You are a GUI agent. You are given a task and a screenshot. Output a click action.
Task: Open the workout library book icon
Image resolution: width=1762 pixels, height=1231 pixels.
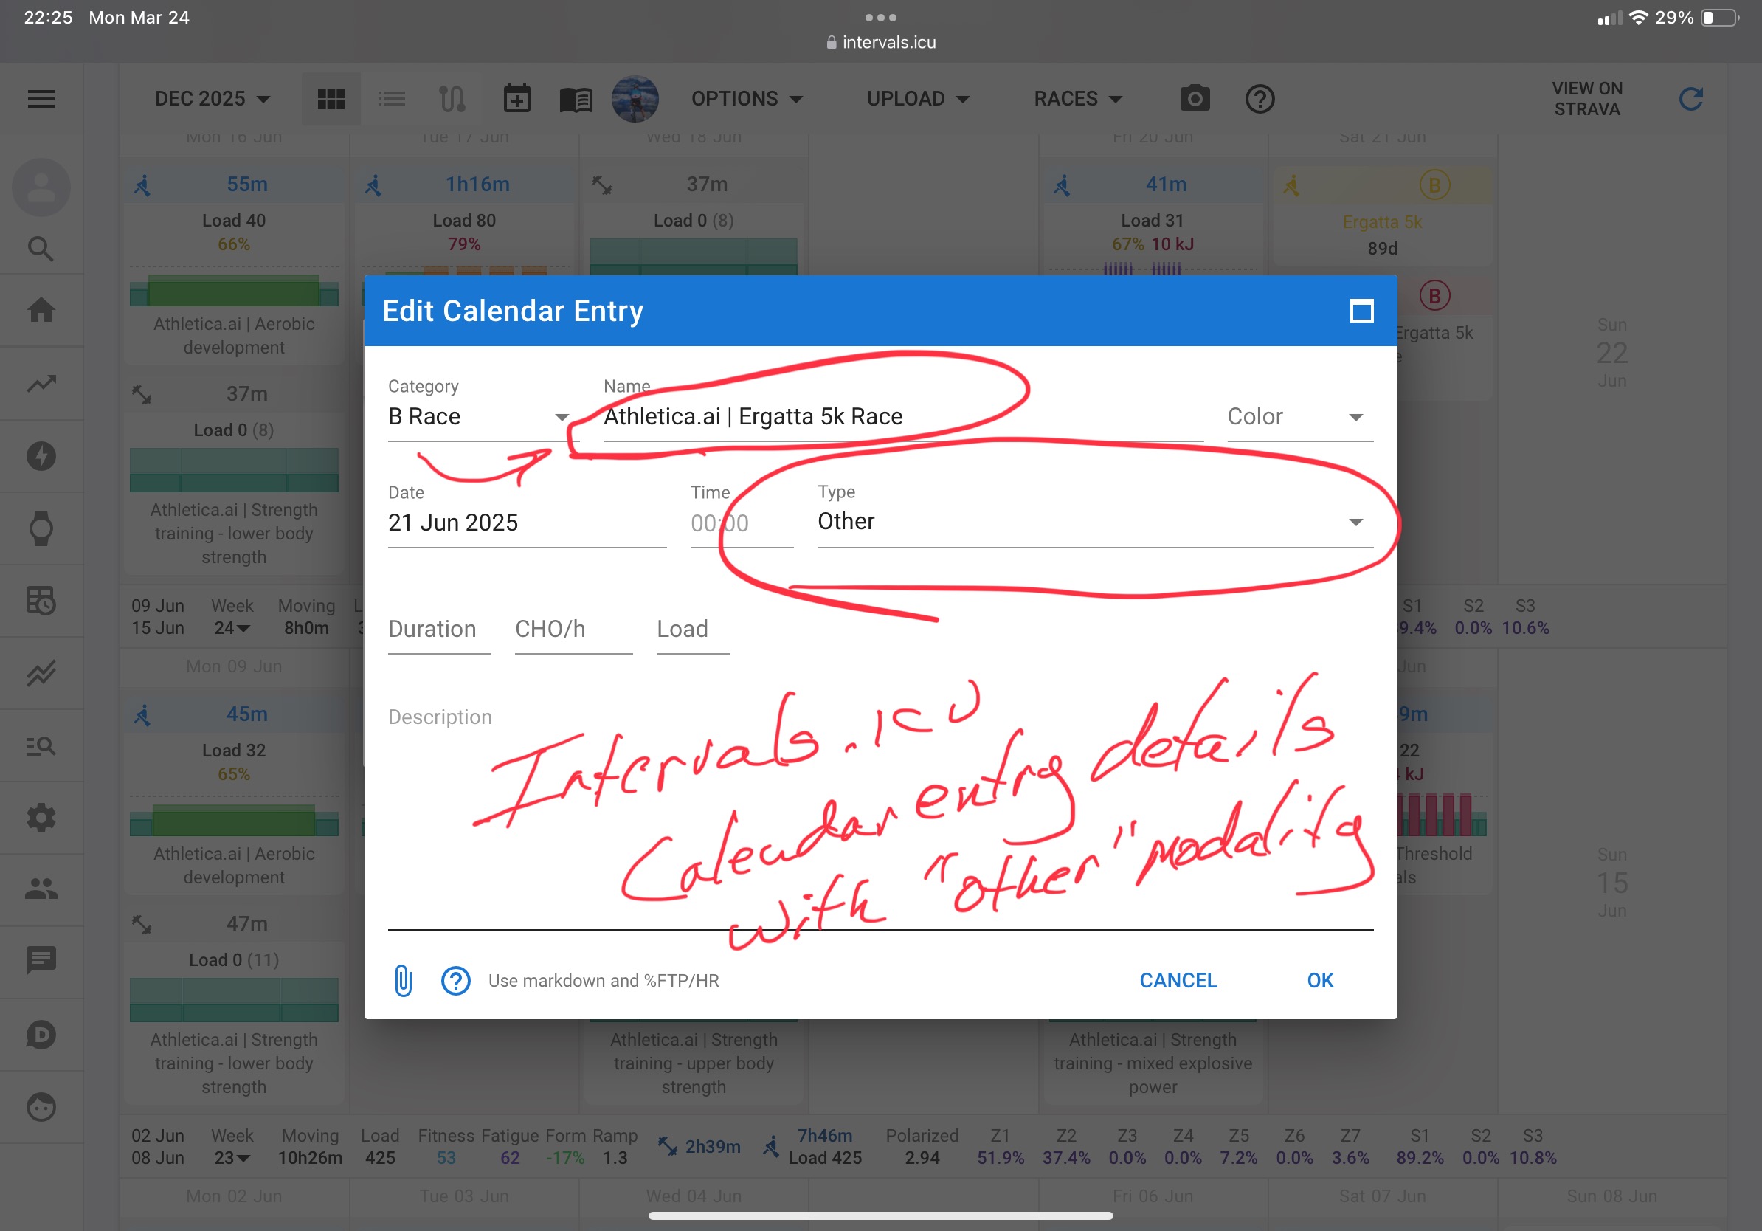point(576,98)
